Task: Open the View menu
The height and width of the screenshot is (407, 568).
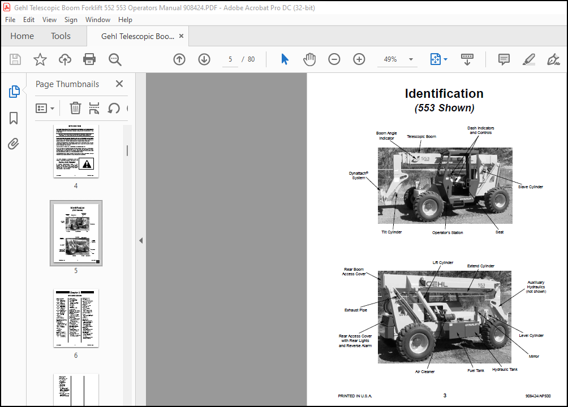Action: [x=49, y=20]
